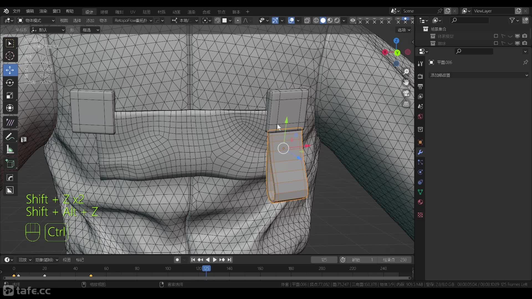532x299 pixels.
Task: Activate the Move tool
Action: coord(10,70)
